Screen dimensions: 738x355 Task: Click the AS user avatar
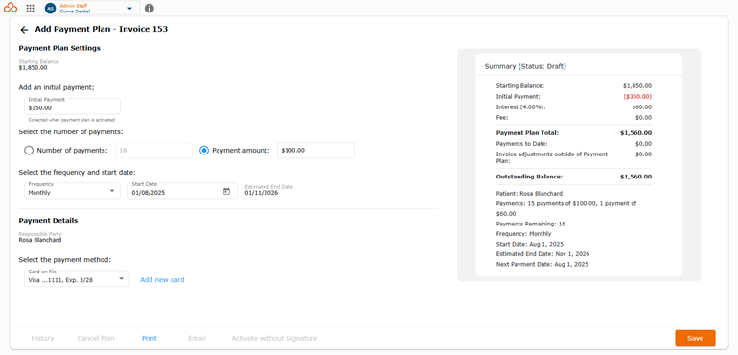(x=51, y=8)
